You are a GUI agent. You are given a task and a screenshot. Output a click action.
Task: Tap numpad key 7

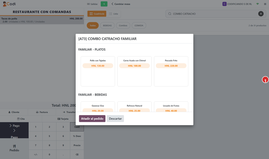point(36,145)
